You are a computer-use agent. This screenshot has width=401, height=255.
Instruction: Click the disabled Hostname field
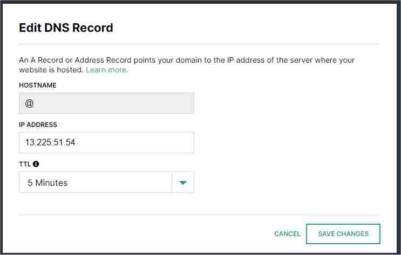coord(106,103)
